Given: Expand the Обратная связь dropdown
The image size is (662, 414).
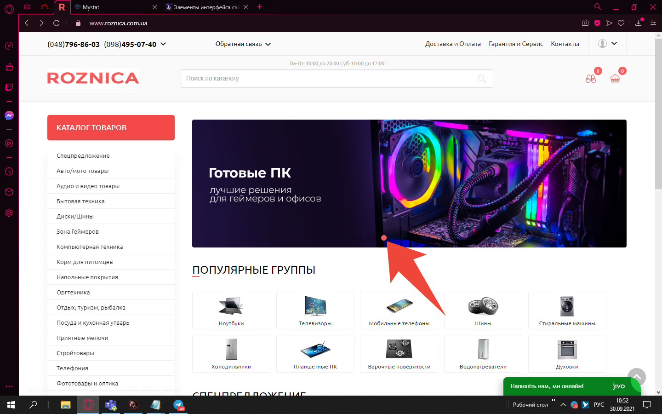Looking at the screenshot, I should tap(243, 44).
